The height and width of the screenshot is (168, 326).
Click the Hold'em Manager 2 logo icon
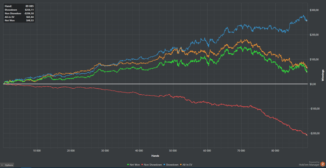(323, 164)
